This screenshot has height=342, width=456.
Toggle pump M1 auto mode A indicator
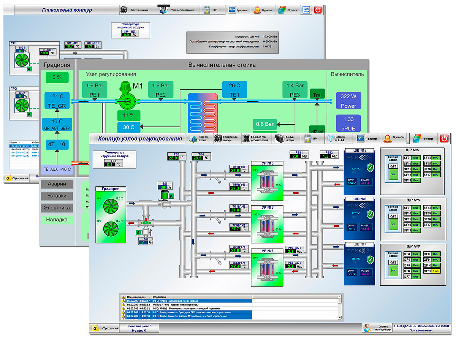pyautogui.click(x=171, y=196)
